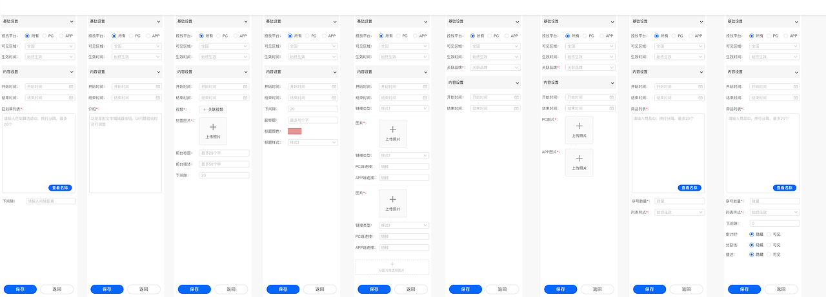Open 列表样式 dropdown in 倒计时 form
826x297 pixels.
775,212
